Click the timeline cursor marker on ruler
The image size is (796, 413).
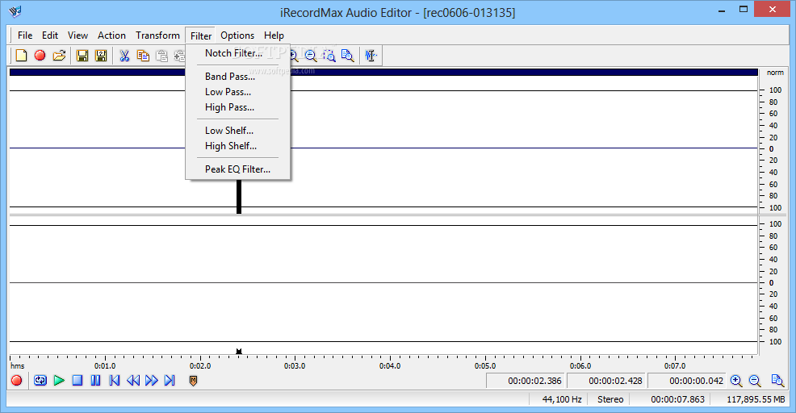click(239, 351)
